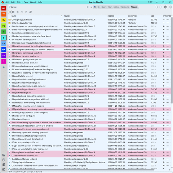The image size is (173, 173).
Task: Open the drive icon in breadcrumb
Action: [95, 7]
